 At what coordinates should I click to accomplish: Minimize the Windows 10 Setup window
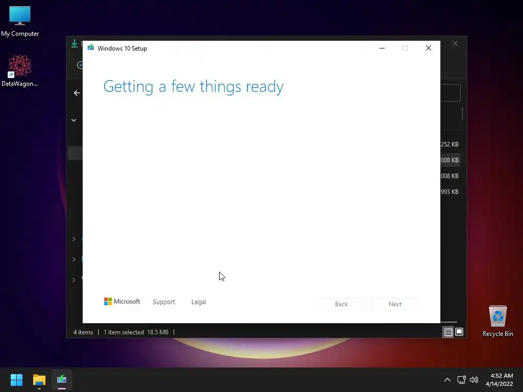(x=382, y=48)
